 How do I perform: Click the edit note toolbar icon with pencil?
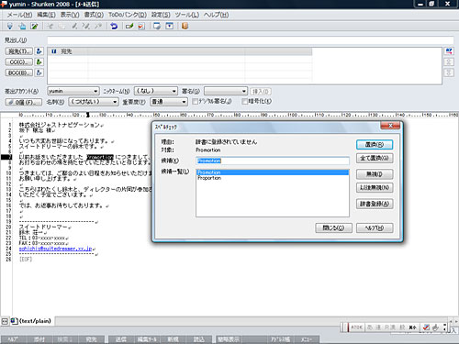[x=34, y=27]
